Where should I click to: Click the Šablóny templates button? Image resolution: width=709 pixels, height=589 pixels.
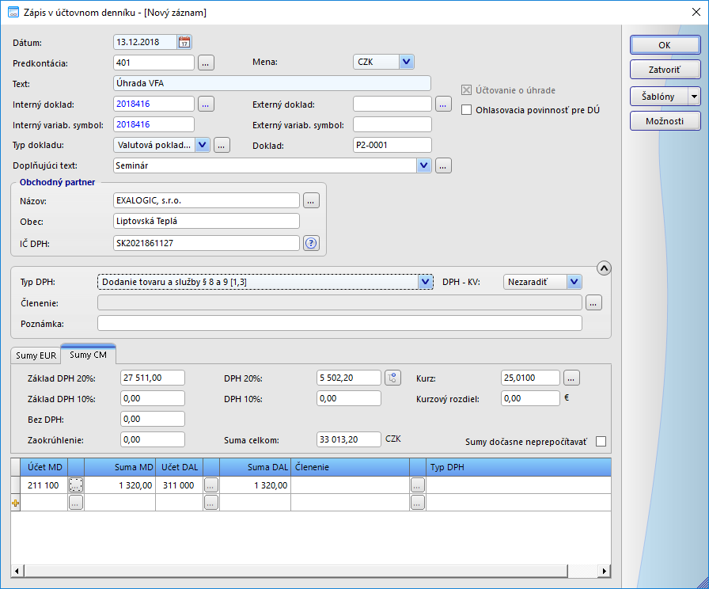[659, 97]
